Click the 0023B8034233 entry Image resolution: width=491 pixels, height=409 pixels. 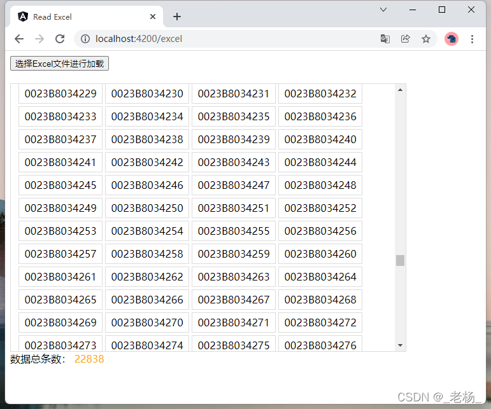(60, 116)
